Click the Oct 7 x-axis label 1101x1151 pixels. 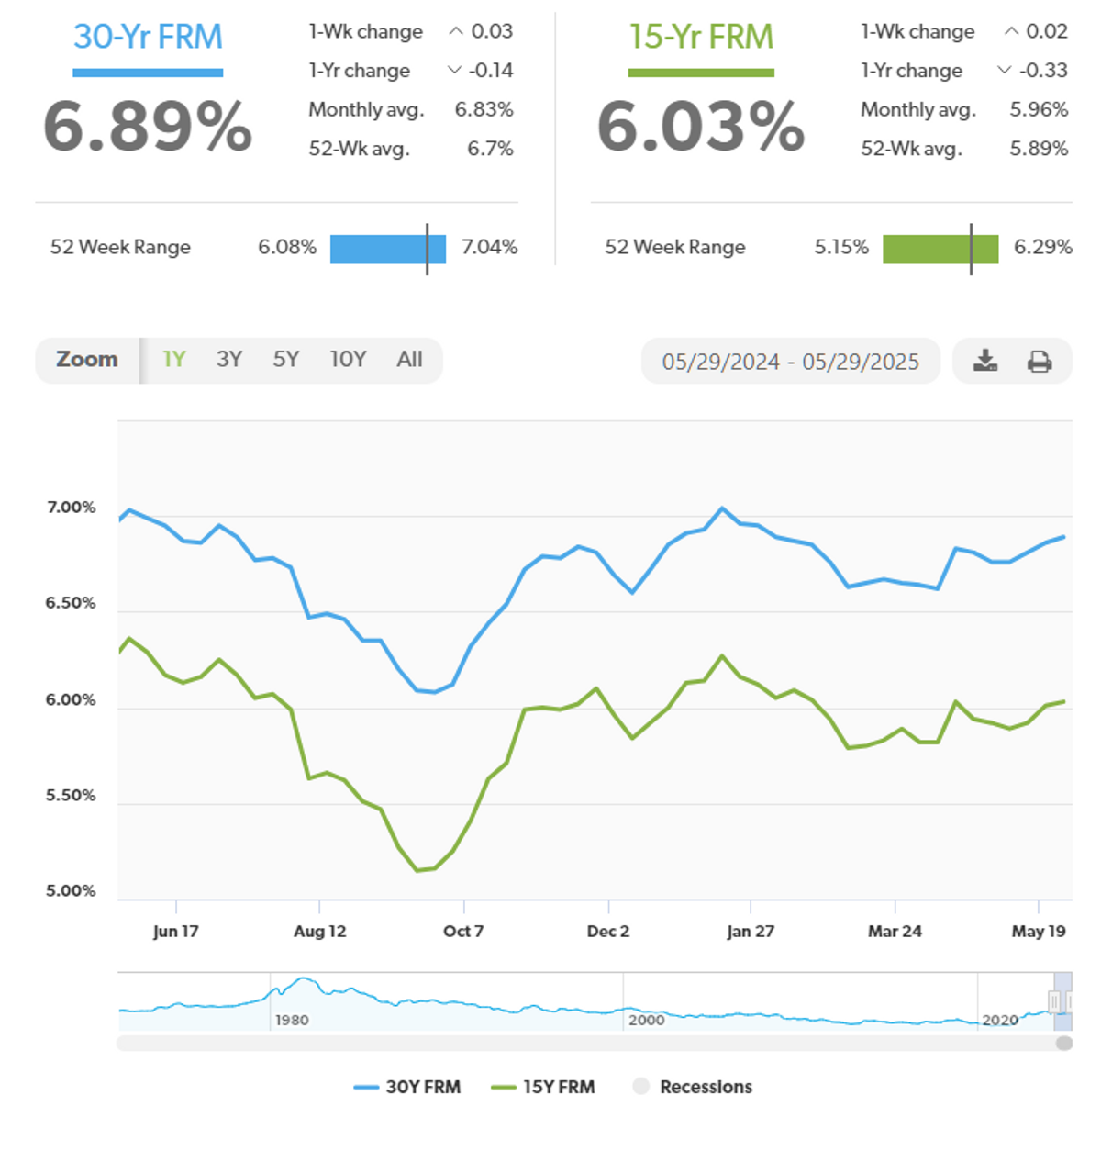tap(463, 931)
